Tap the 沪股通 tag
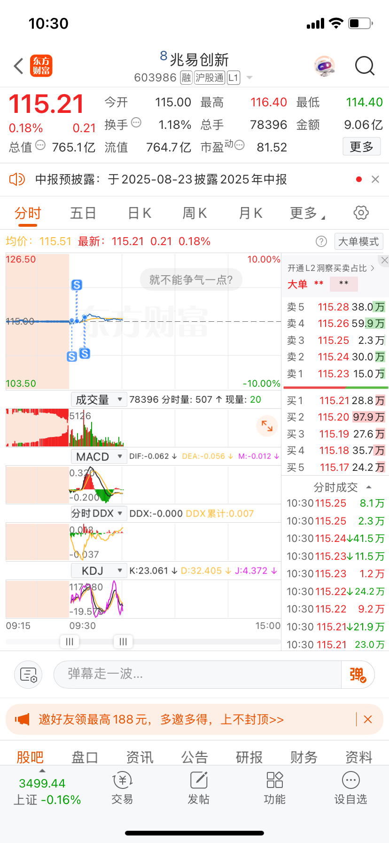Screen dimensions: 389x843 pos(210,78)
